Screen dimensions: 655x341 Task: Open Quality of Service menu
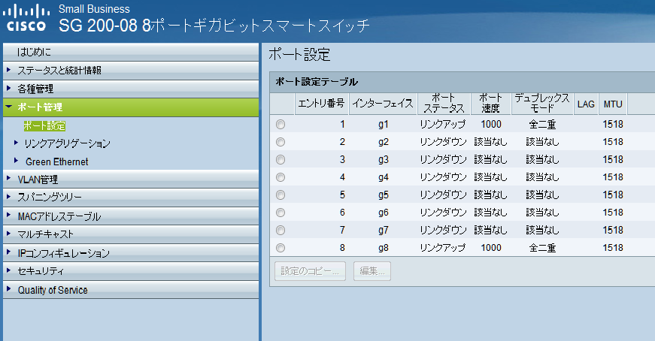[x=131, y=290]
